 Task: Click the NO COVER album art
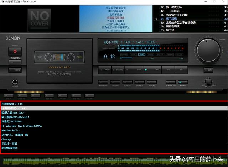tap(40, 20)
